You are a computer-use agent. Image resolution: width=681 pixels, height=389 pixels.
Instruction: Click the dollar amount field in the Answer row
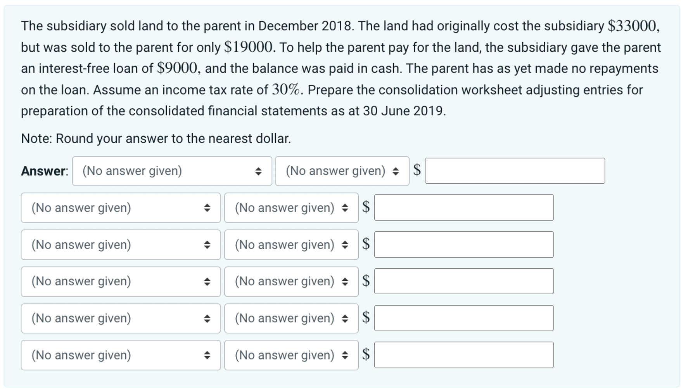[514, 171]
